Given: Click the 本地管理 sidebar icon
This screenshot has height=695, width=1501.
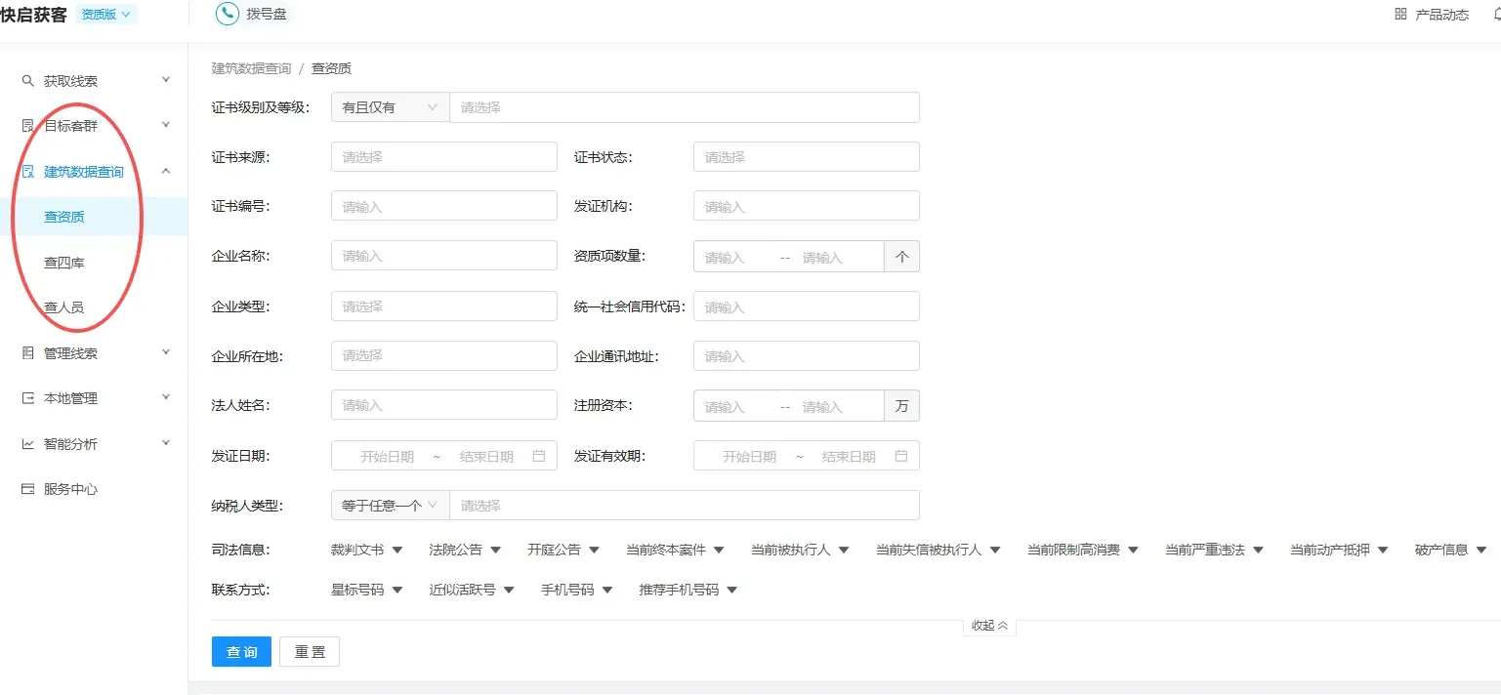Looking at the screenshot, I should pyautogui.click(x=27, y=398).
